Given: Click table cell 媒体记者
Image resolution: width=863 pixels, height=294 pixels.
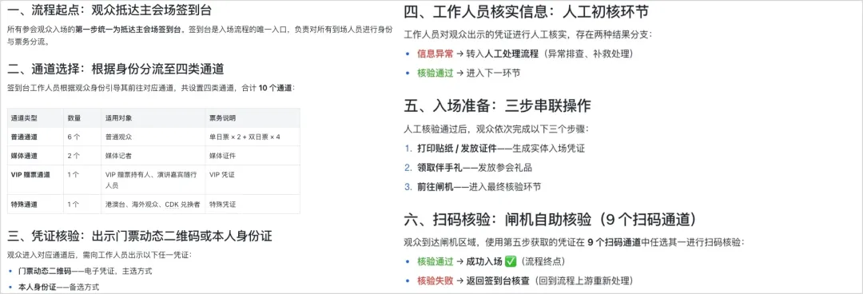Looking at the screenshot, I should click(x=118, y=156).
